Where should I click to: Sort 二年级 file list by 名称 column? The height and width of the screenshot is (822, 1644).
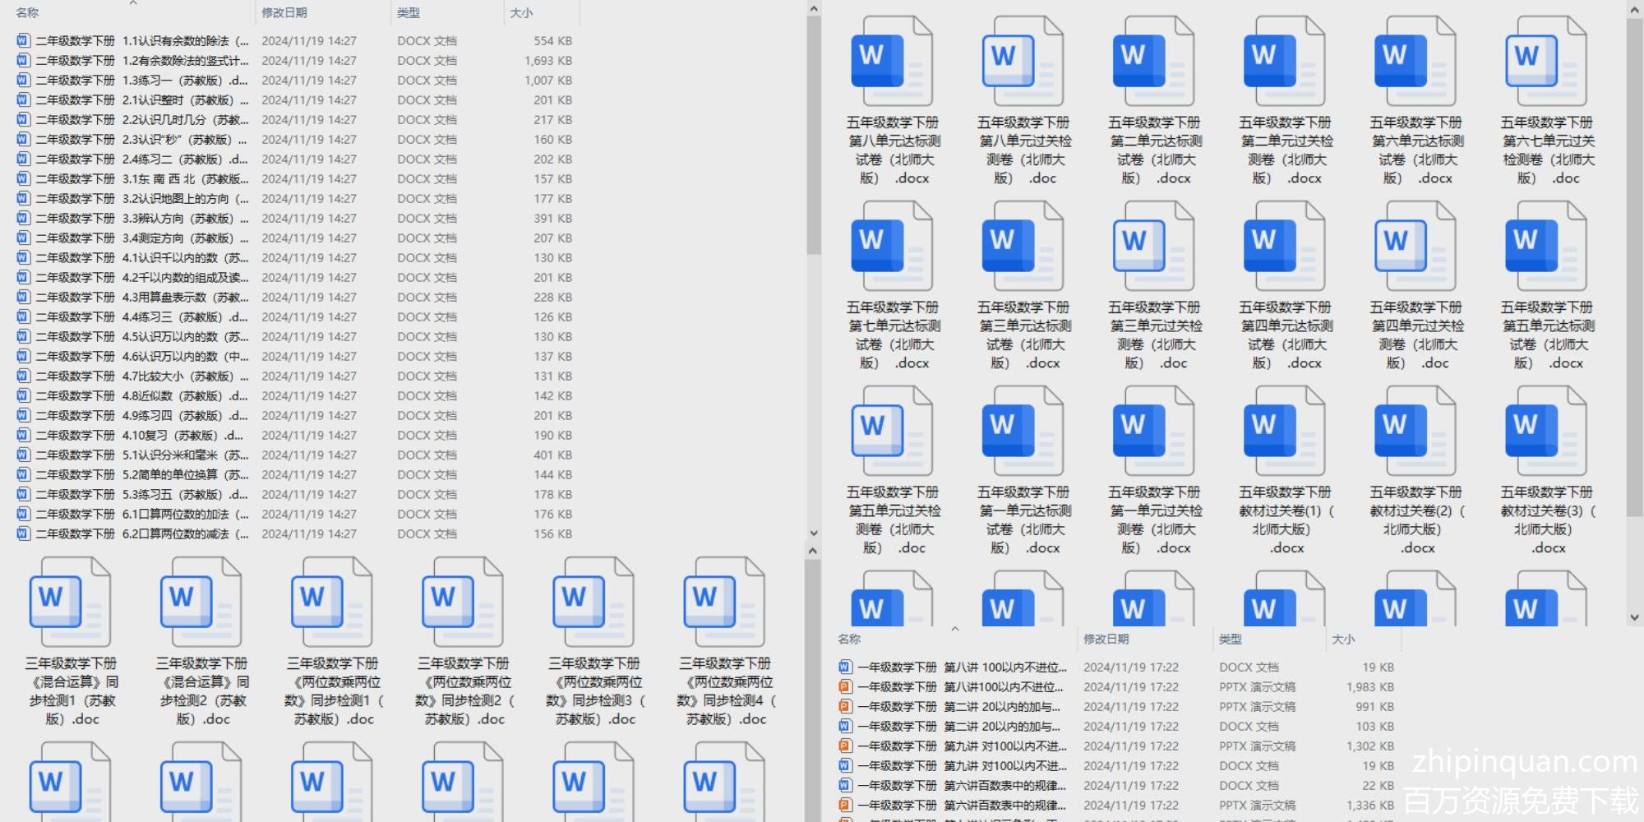(27, 12)
